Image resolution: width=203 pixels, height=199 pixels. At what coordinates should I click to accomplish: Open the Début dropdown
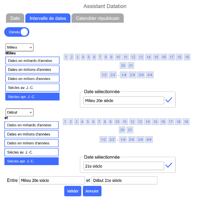coord(19,112)
